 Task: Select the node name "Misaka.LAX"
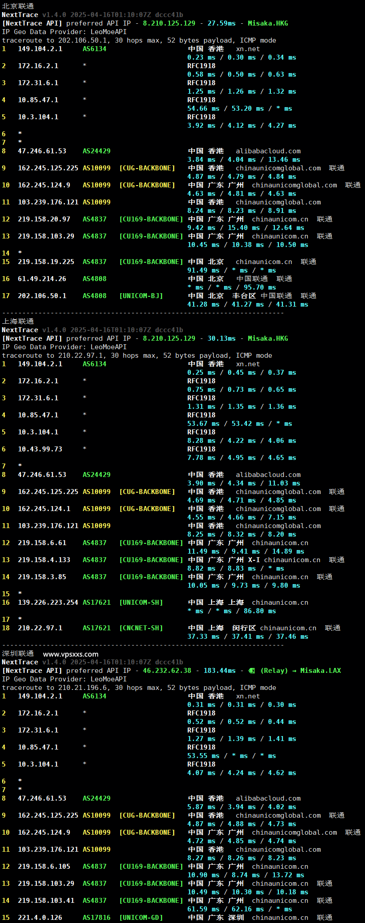321,671
